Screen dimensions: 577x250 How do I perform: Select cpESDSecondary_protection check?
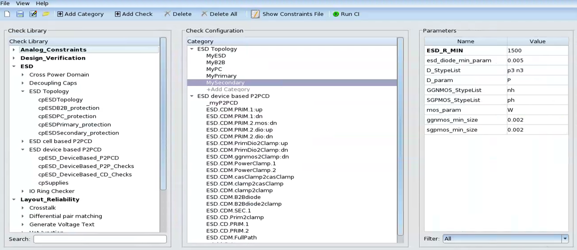[79, 133]
